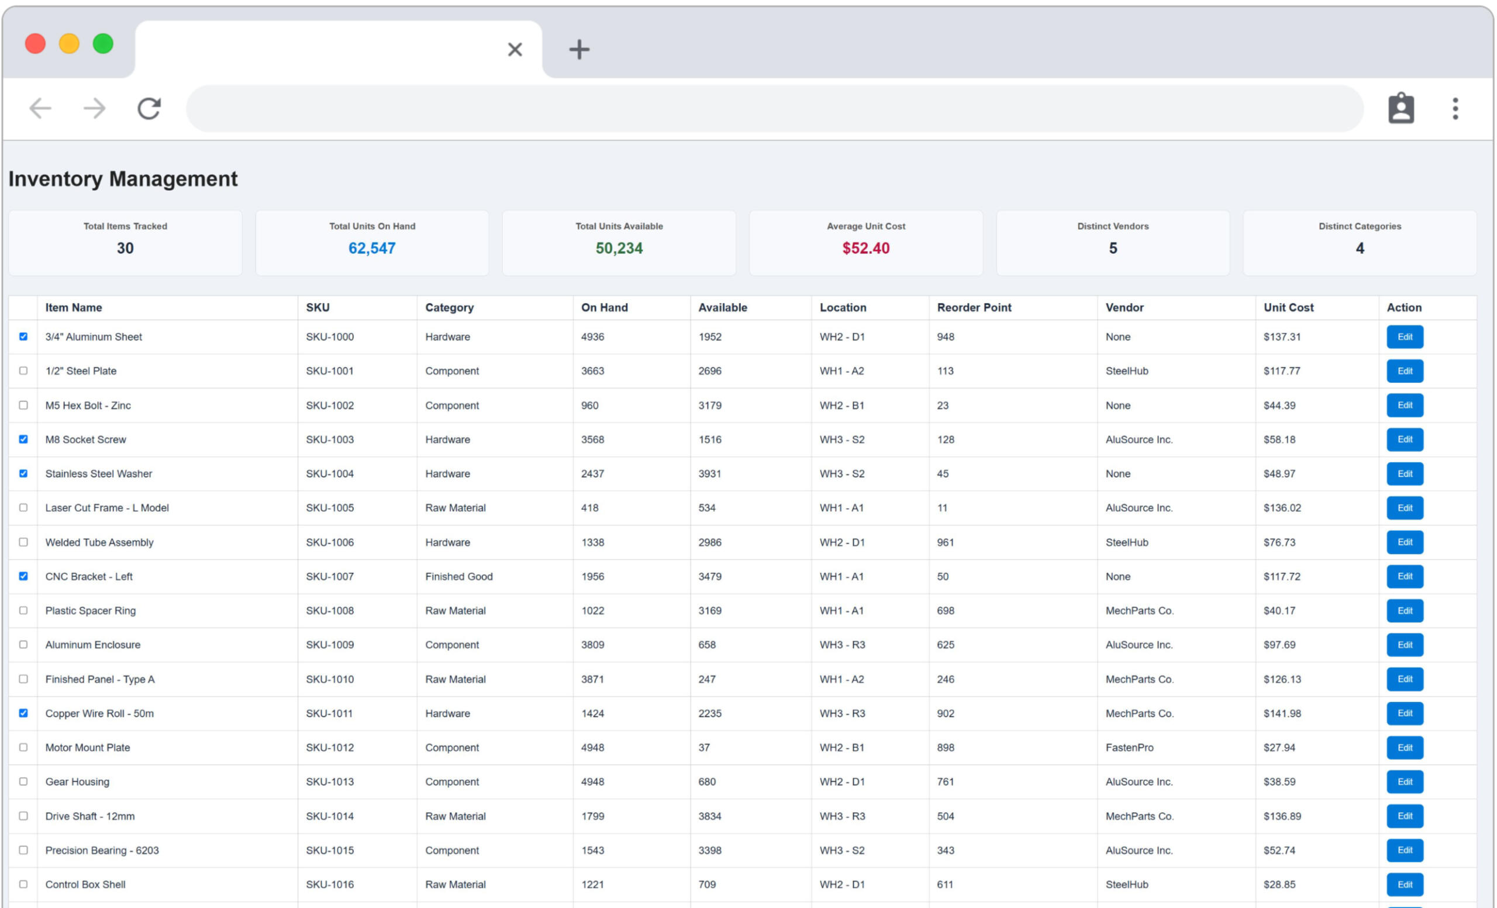Click the Item Name column header
The image size is (1497, 908).
coord(74,308)
